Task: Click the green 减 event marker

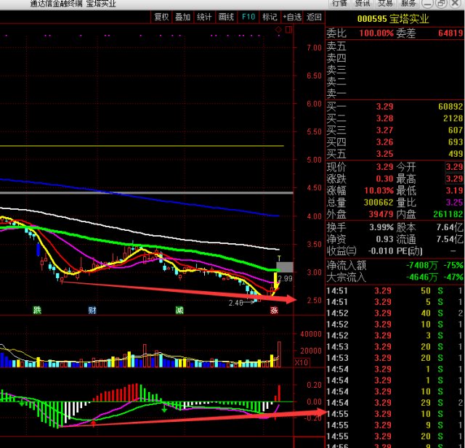Action: point(179,310)
